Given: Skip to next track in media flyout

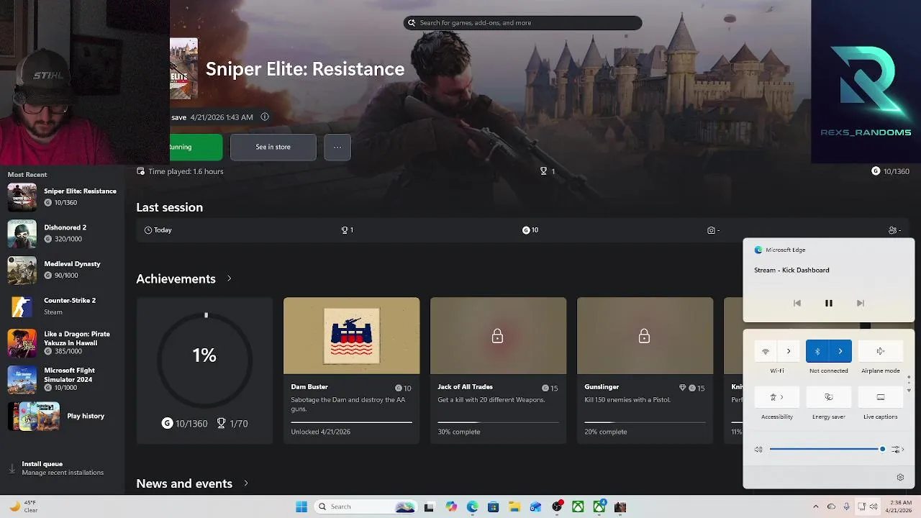Looking at the screenshot, I should tap(861, 304).
